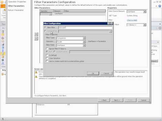Open Return Parameters wizard step

(x=16, y=10)
